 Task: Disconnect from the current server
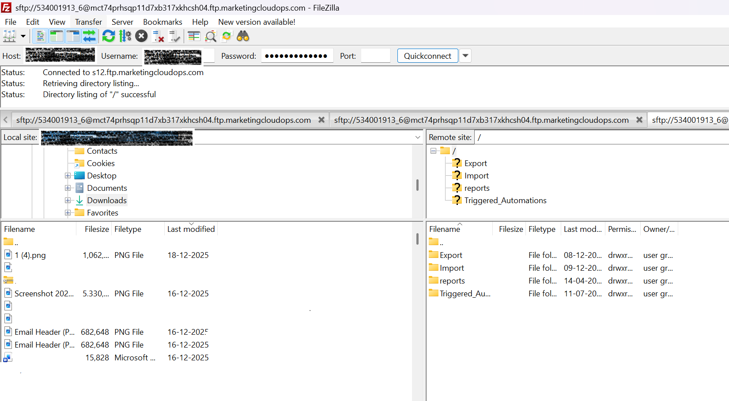[158, 36]
